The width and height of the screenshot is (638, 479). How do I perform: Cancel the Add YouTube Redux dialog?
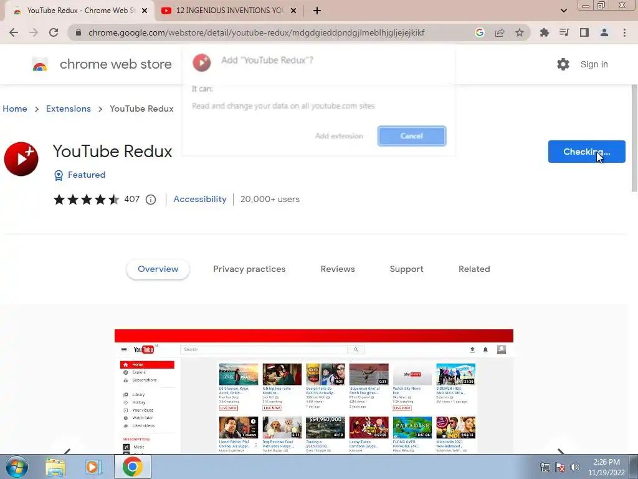point(412,136)
